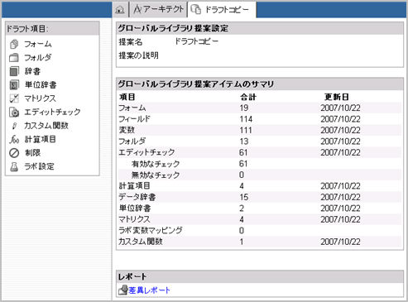This screenshot has width=408, height=302.
Task: Click the カスタム関数 summary row
Action: tap(259, 242)
